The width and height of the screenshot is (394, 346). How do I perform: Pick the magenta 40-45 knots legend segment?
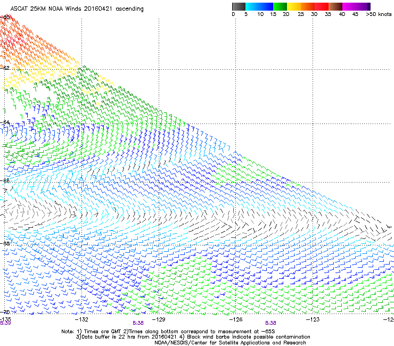click(x=349, y=6)
